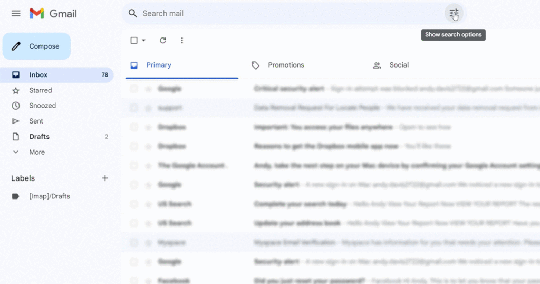
Task: Compose a new email
Action: pos(36,46)
